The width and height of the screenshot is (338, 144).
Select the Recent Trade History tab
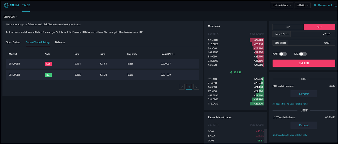(38, 42)
